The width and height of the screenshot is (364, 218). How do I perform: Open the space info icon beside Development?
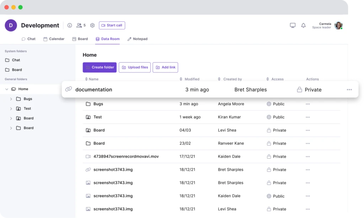click(x=70, y=25)
